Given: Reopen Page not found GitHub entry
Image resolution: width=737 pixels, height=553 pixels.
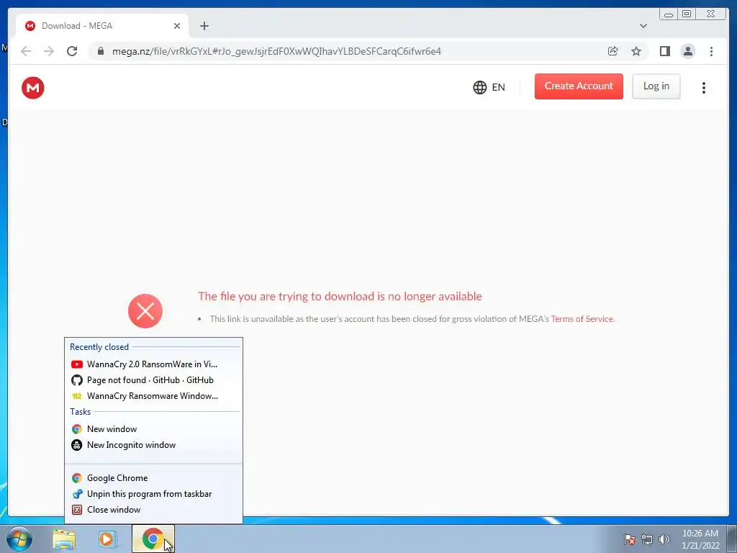Looking at the screenshot, I should 154,380.
